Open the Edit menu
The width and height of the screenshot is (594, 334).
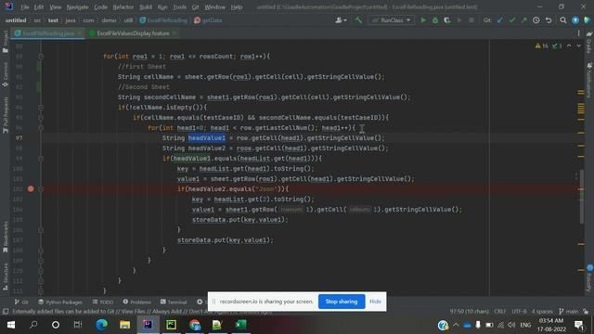pos(39,6)
